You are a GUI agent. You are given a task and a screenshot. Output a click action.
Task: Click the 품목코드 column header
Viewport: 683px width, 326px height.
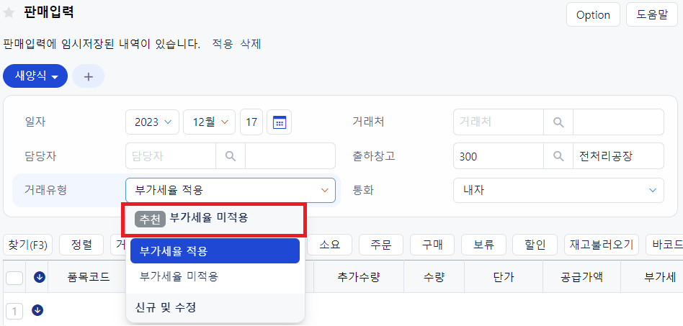89,277
